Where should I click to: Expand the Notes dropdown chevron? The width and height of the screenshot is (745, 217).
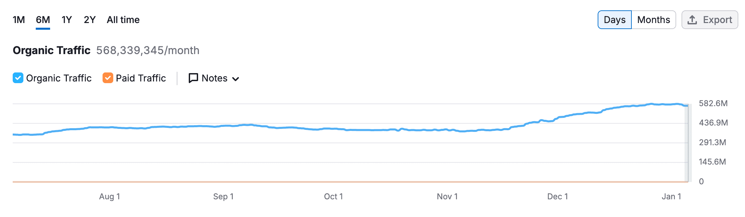point(236,79)
